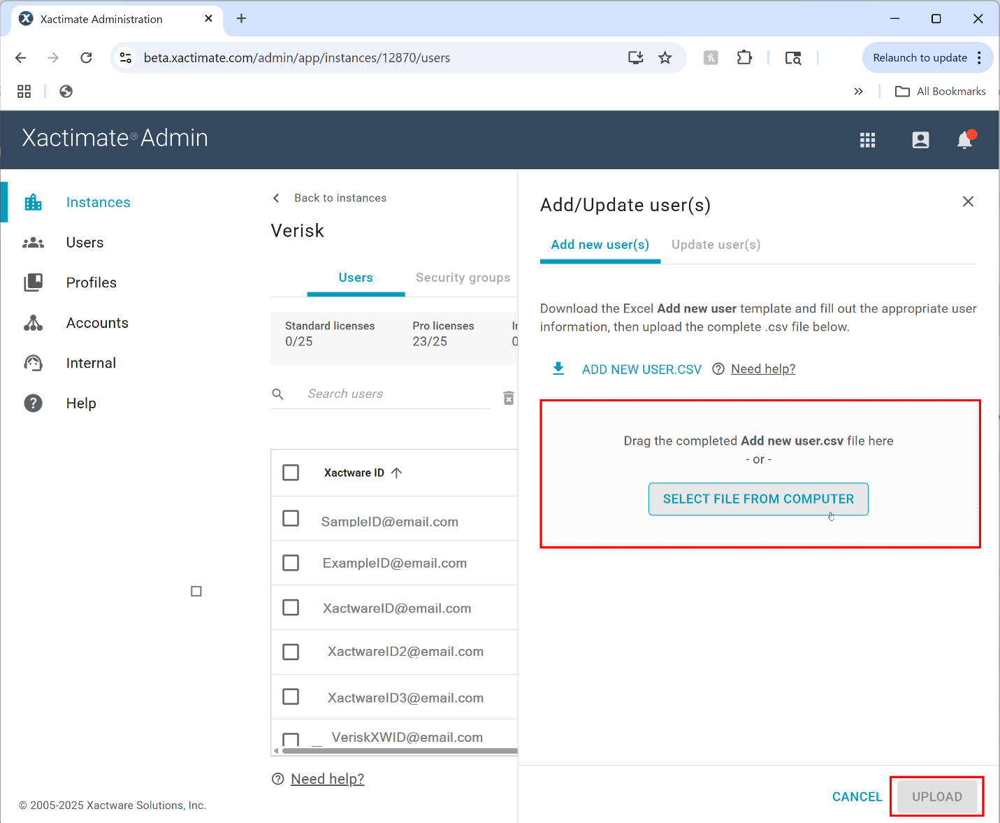Open the account profile icon in header

pyautogui.click(x=920, y=141)
